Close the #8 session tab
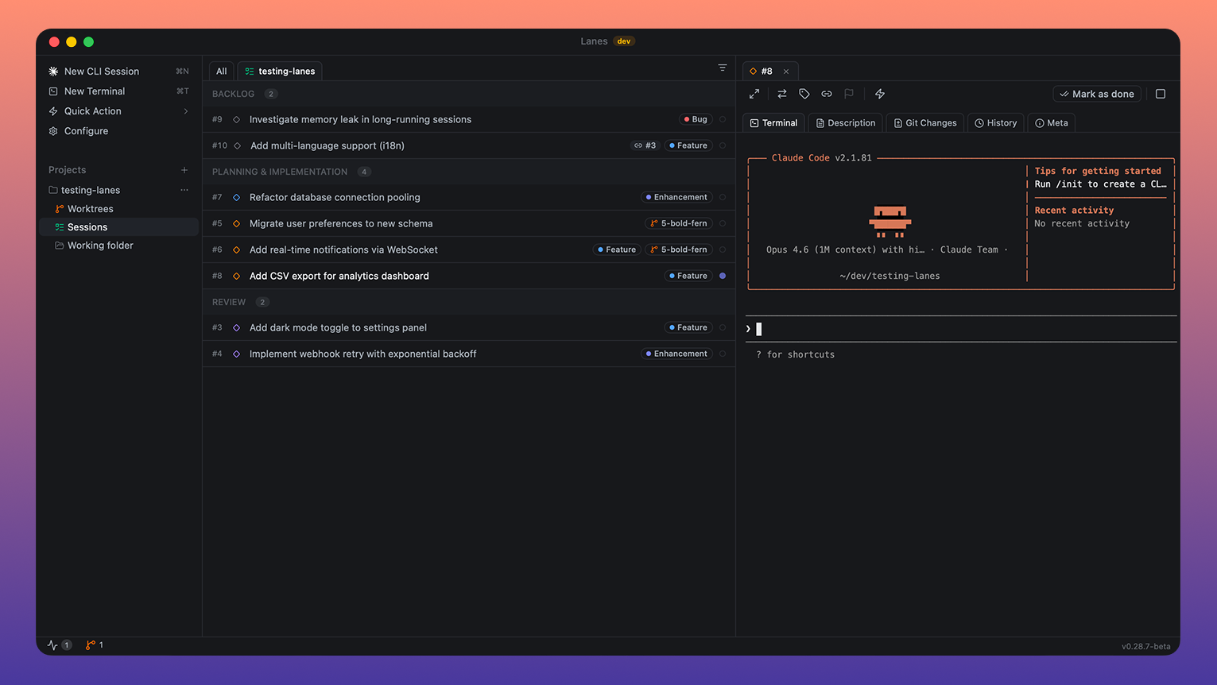 click(786, 72)
